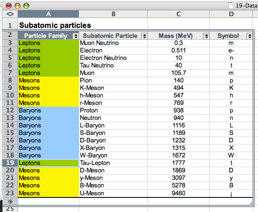Screen dimensions: 258x212
Task: Select the 'B-Meson' cell
Action: click(x=113, y=185)
